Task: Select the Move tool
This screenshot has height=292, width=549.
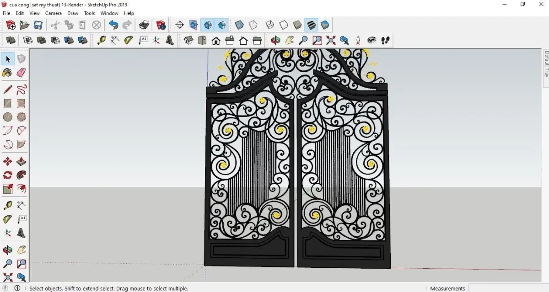Action: [8, 161]
